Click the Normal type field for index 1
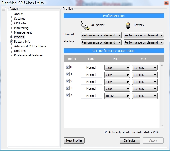This screenshot has height=151, width=170. [91, 75]
